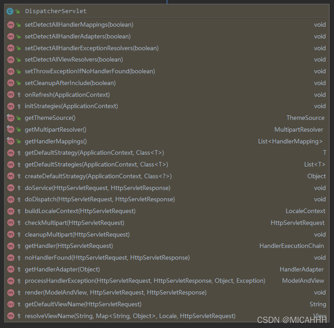
Task: Click final method icon for getThemeSource
Action: click(11, 118)
